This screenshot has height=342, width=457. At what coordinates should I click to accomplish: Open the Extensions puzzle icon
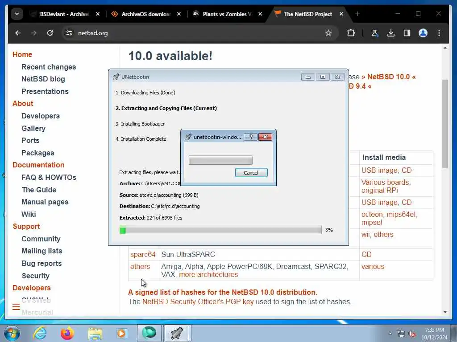(351, 33)
